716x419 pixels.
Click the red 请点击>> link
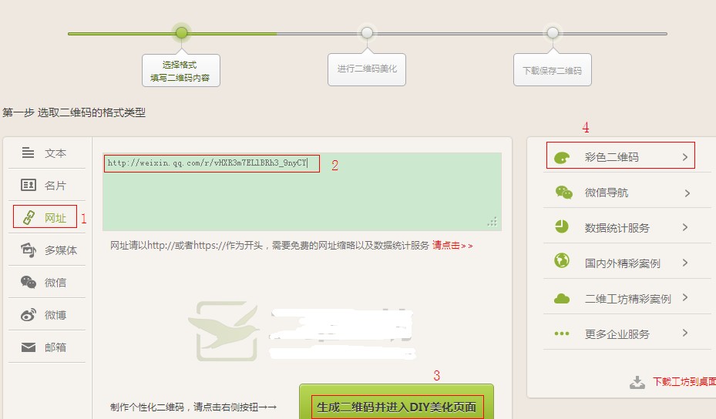[452, 245]
